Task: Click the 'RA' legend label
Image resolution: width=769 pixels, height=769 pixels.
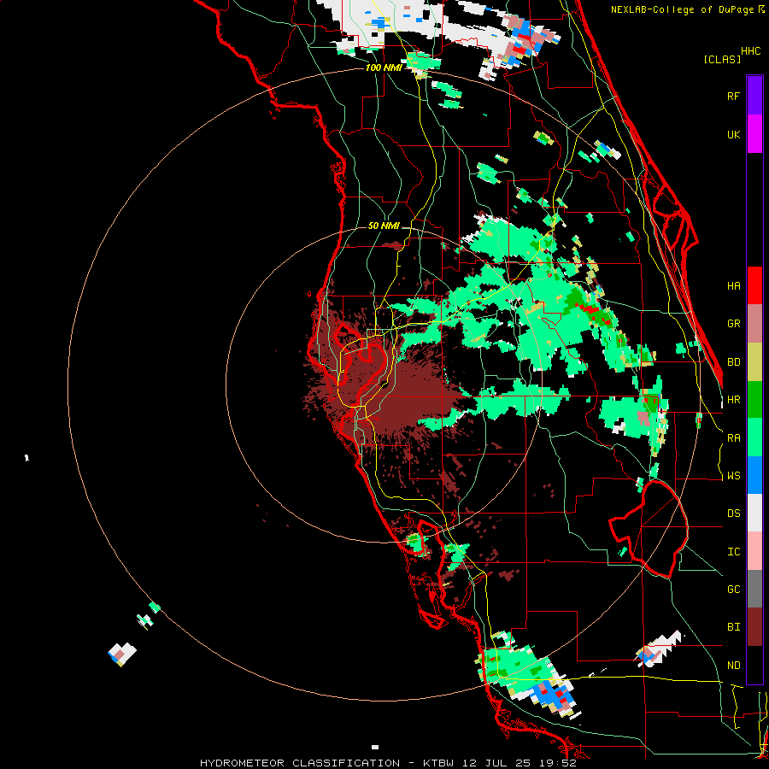Action: (733, 438)
